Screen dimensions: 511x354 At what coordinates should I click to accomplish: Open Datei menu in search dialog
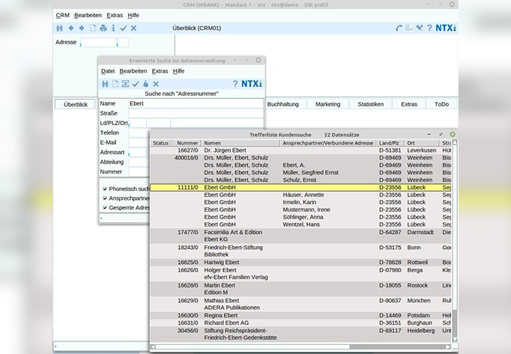tap(108, 71)
